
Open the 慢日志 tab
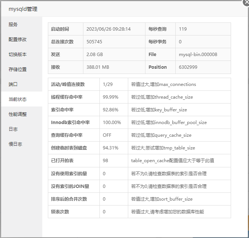click(22, 144)
